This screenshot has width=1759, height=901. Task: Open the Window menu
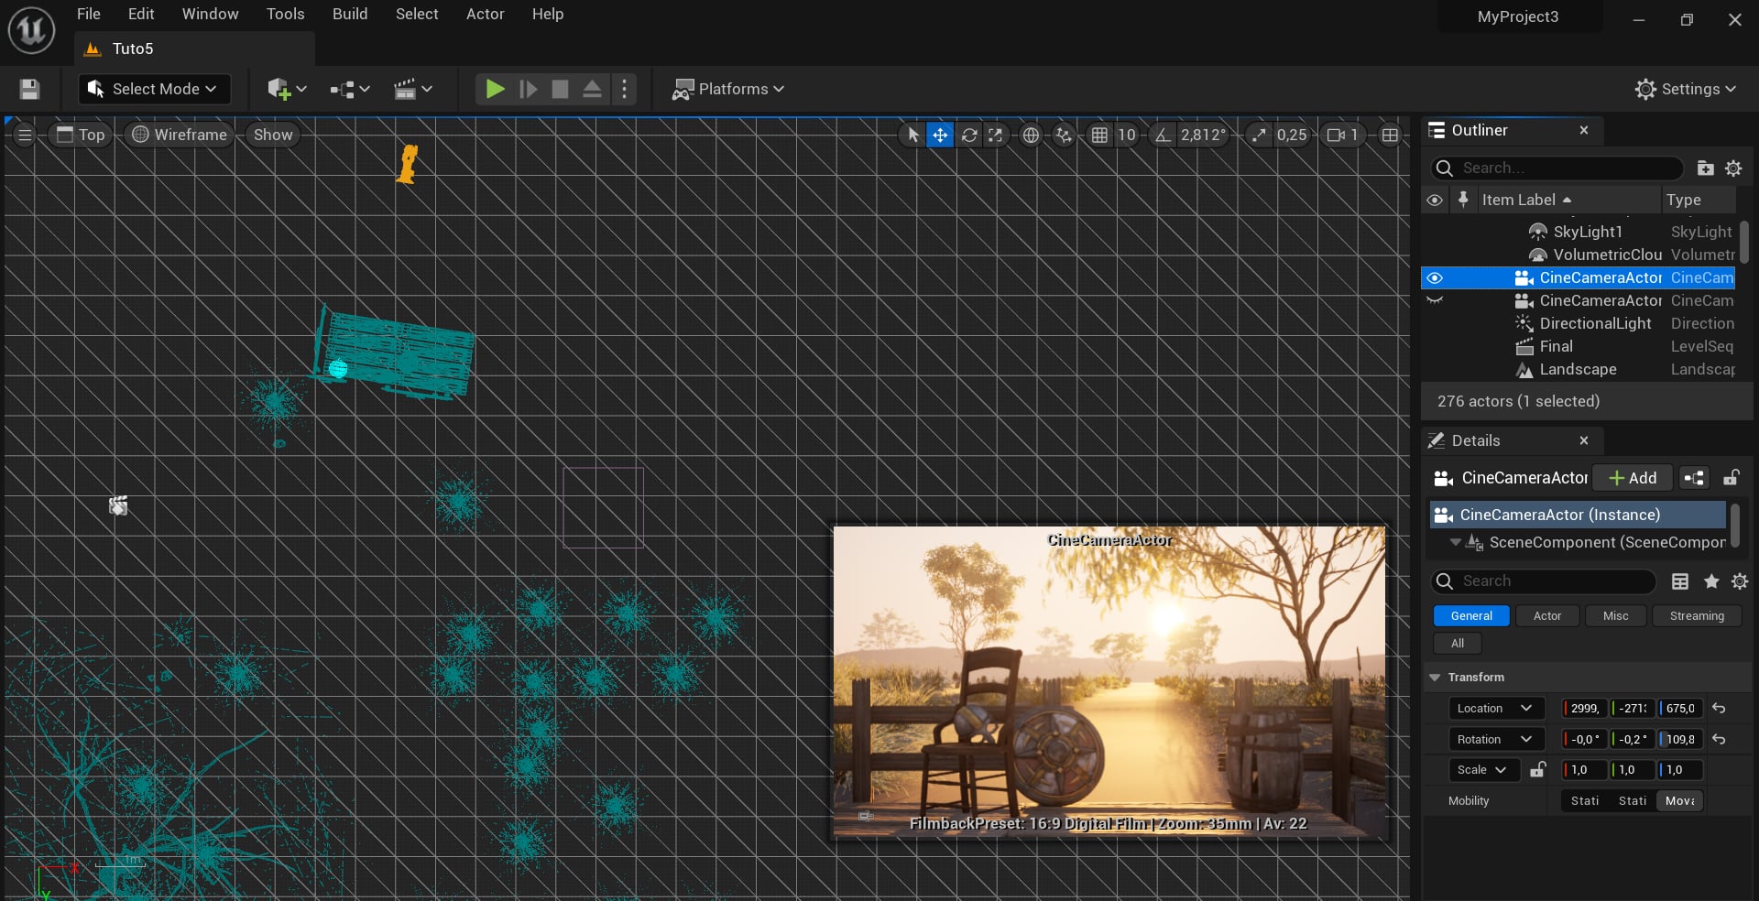point(210,14)
